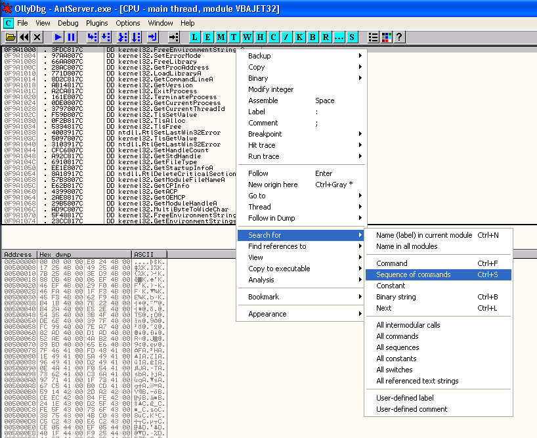Viewport: 537px width, 438px height.
Task: Click the Execute till return icon
Action: [x=152, y=37]
